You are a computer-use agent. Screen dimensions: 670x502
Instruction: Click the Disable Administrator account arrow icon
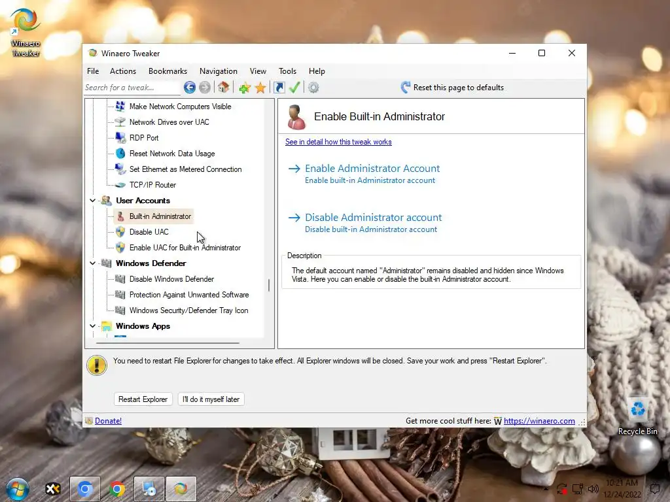pyautogui.click(x=294, y=218)
